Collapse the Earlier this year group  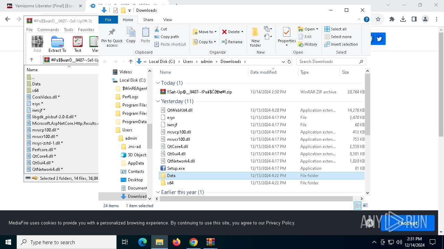tap(158, 192)
